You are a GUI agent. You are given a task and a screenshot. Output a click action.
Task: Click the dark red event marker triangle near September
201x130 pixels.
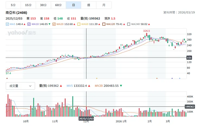(7, 78)
